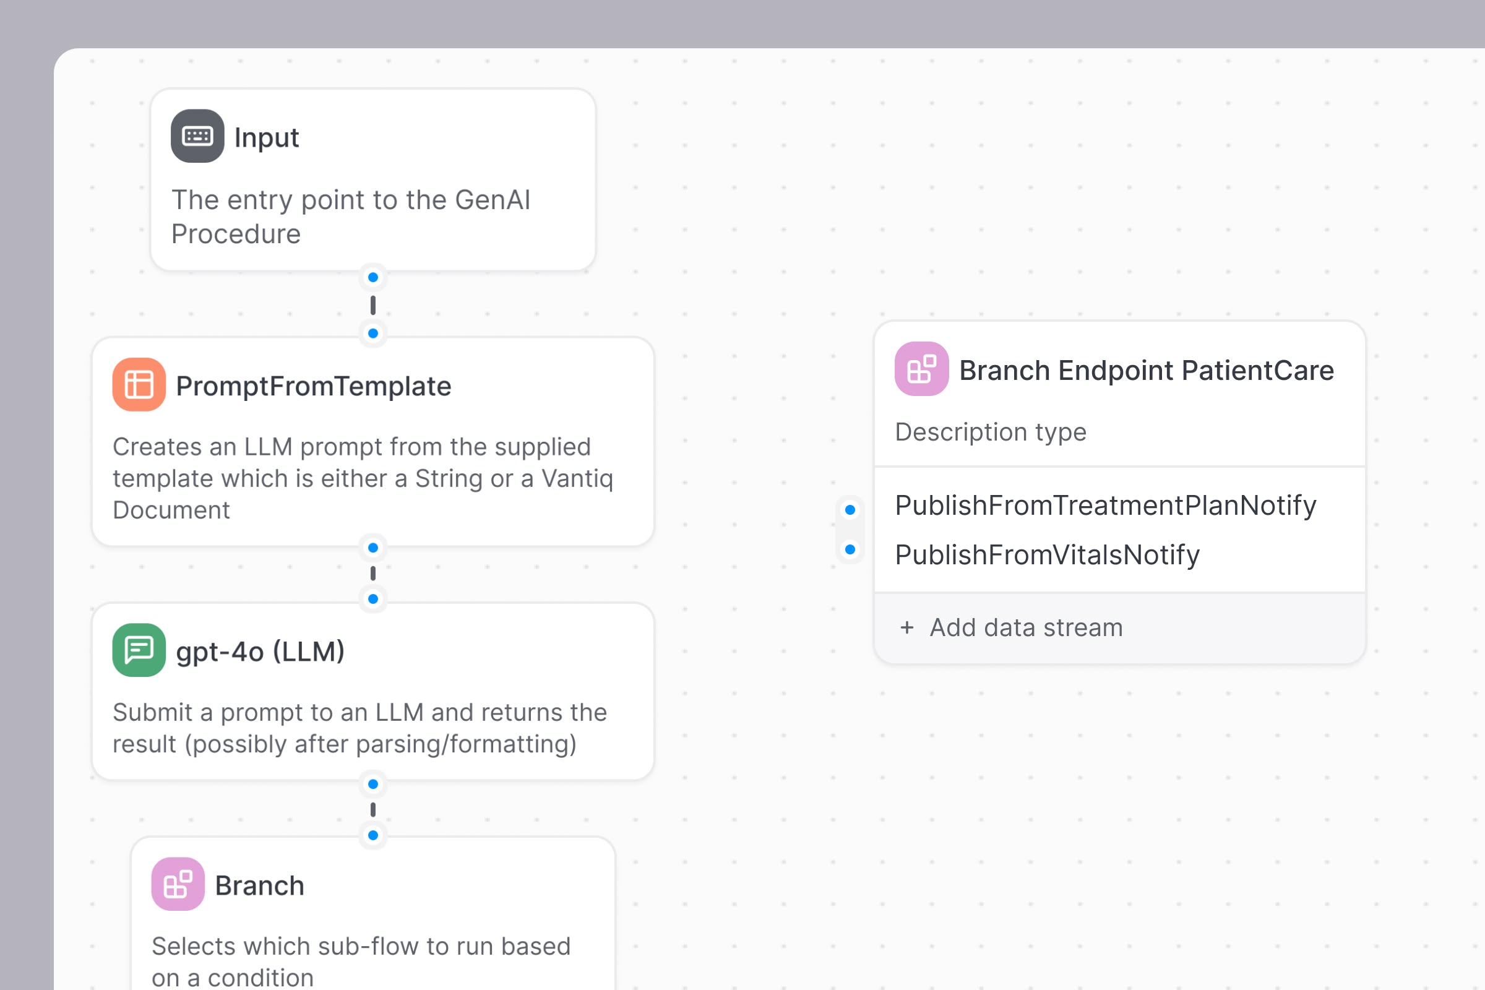
Task: Click the gpt-4o (LLM) node title
Action: 260,652
